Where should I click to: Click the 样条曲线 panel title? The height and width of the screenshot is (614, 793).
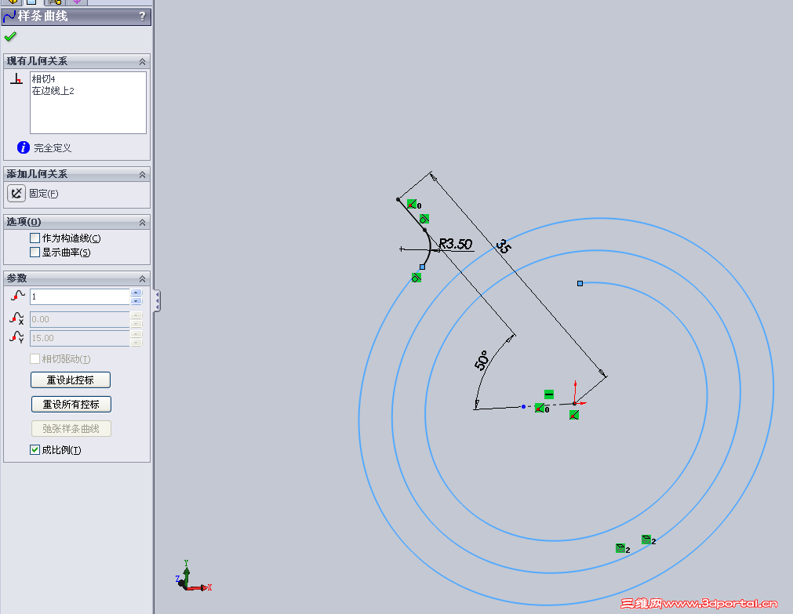(x=42, y=16)
